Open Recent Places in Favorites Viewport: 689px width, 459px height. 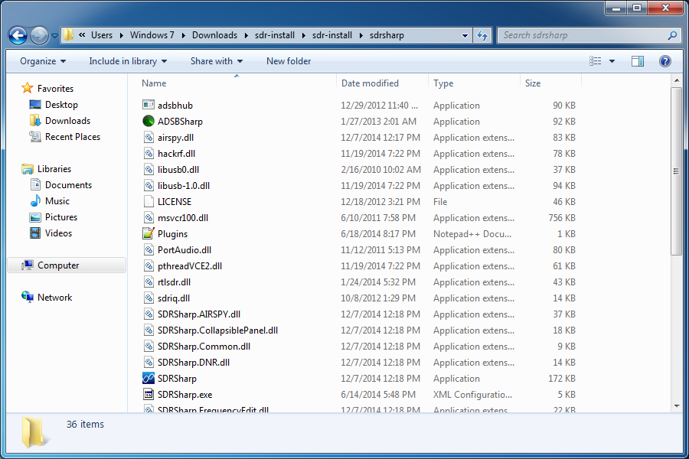click(x=73, y=137)
